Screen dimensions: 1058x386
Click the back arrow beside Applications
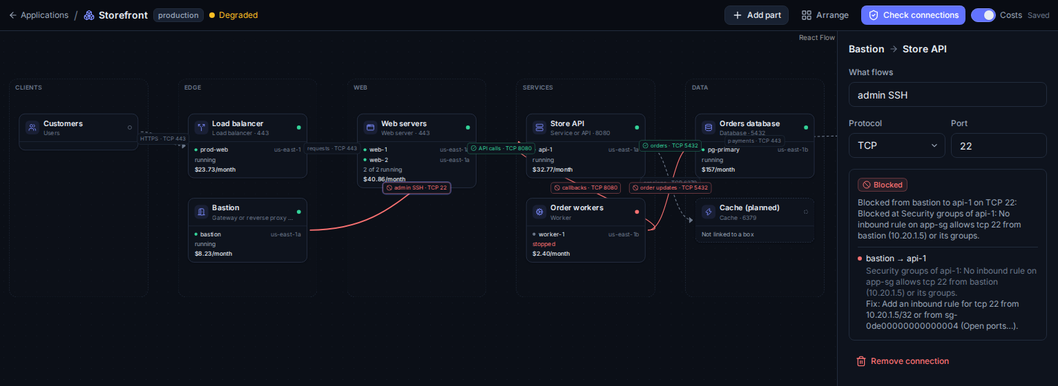[x=12, y=15]
